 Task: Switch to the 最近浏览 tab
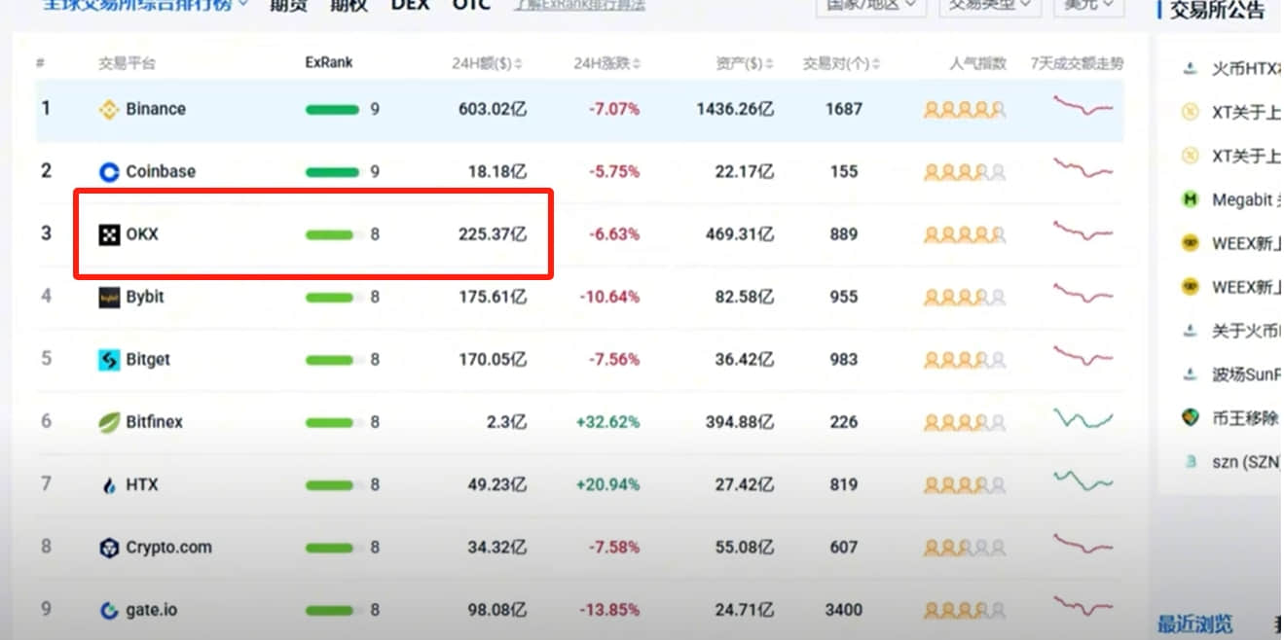(1194, 623)
